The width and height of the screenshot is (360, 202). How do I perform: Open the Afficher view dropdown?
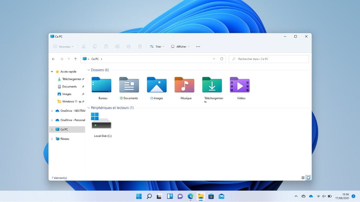click(x=180, y=47)
